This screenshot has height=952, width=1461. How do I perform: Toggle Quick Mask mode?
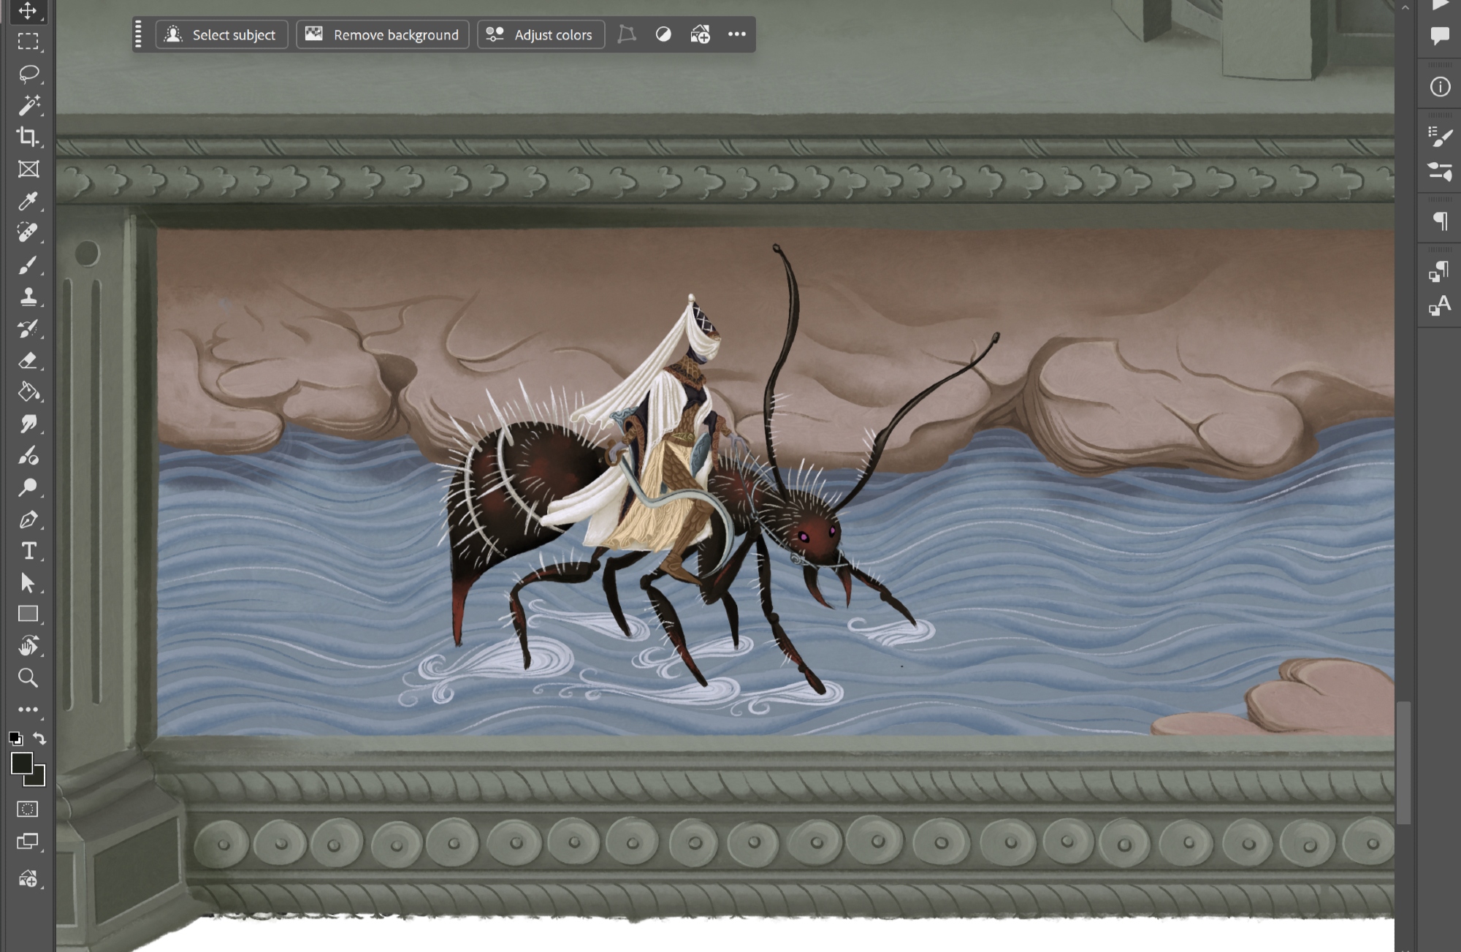28,809
